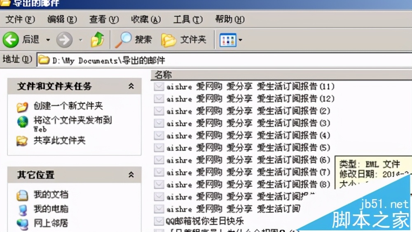The width and height of the screenshot is (412, 232).
Task: Select email file ending with (7)
Action: pos(248,172)
